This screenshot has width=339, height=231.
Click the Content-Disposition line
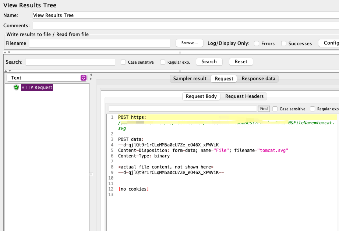pyautogui.click(x=203, y=150)
